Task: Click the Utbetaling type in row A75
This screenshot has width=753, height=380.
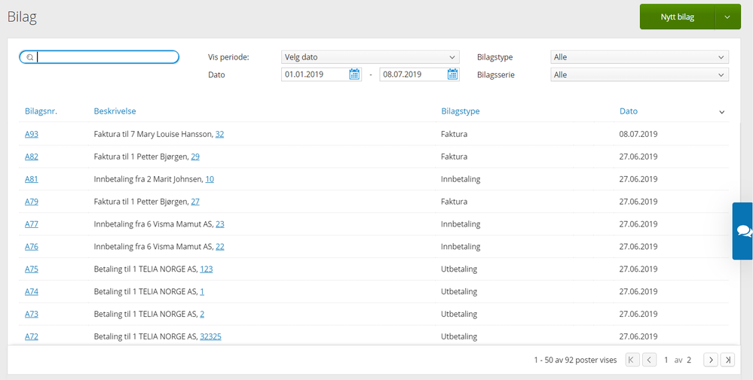Action: 459,269
